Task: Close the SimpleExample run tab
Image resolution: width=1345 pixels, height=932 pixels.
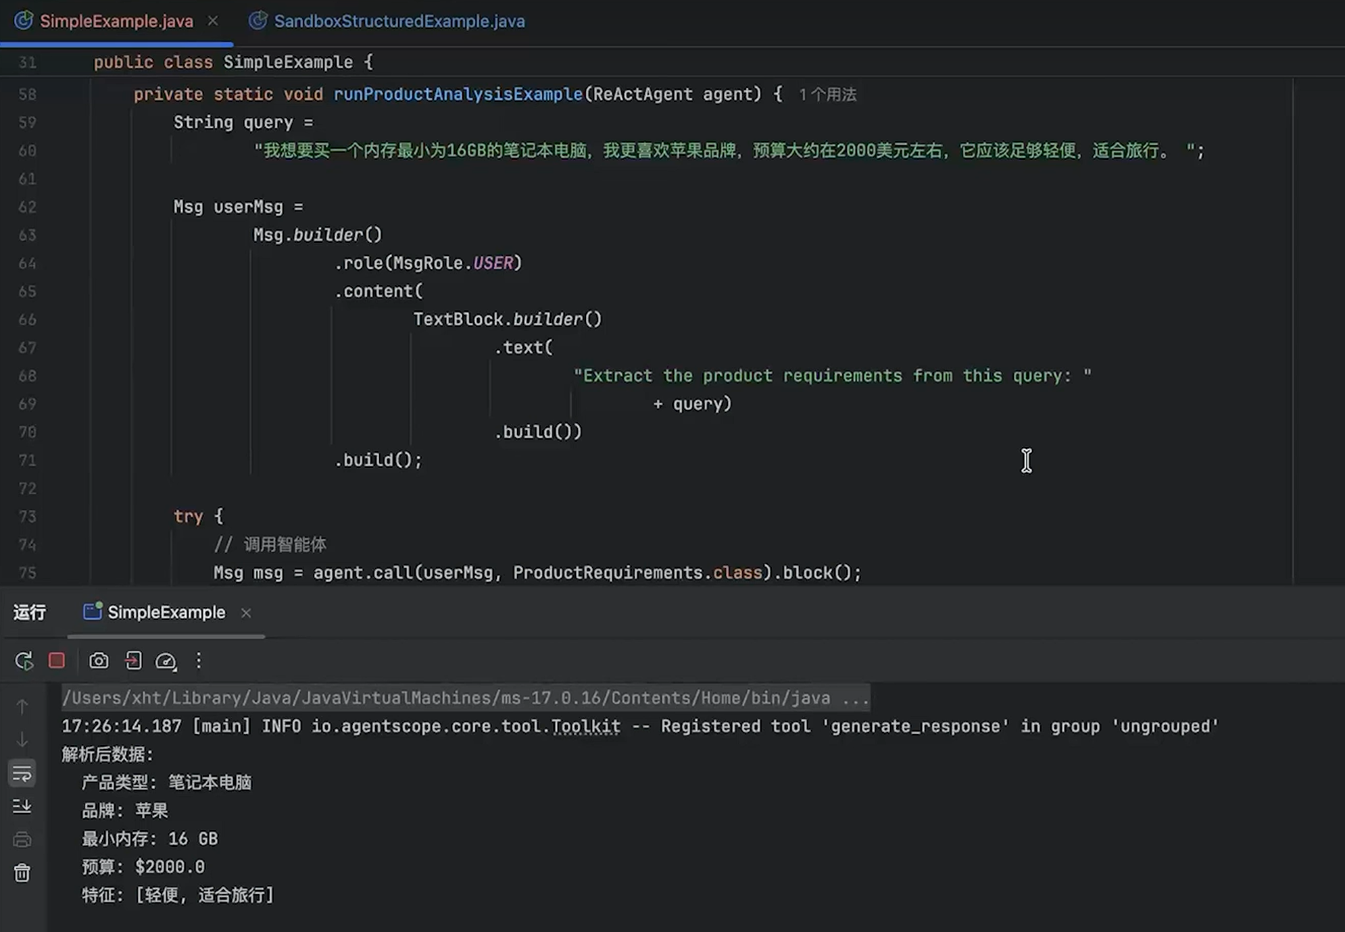Action: (246, 613)
